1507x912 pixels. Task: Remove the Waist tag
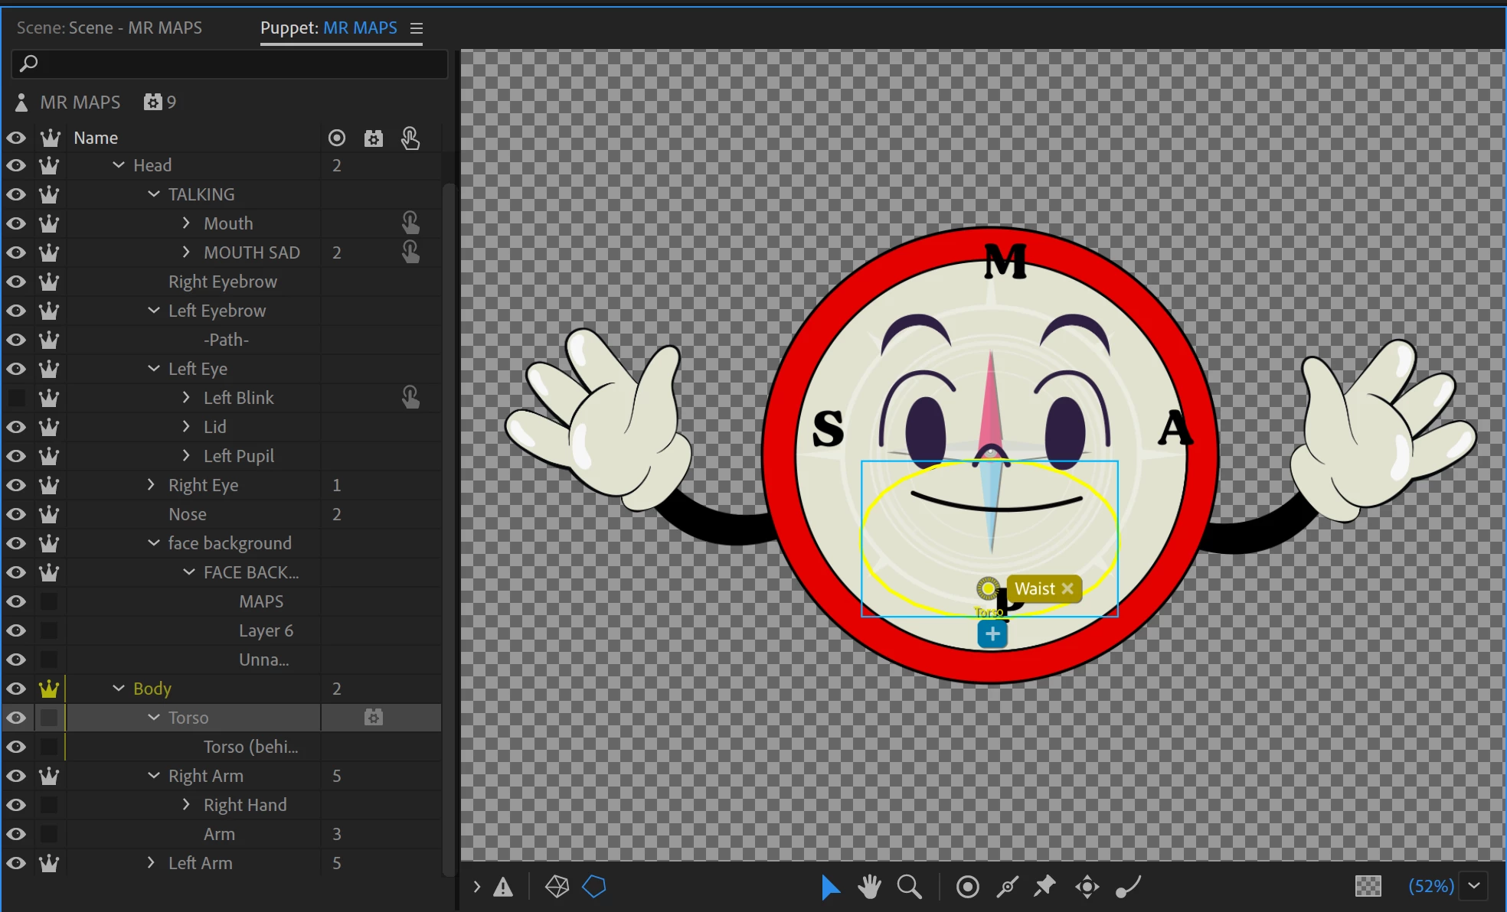[x=1067, y=588]
